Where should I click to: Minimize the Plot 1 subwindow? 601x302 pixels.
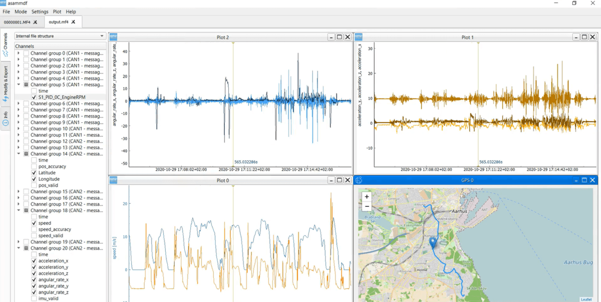[576, 37]
